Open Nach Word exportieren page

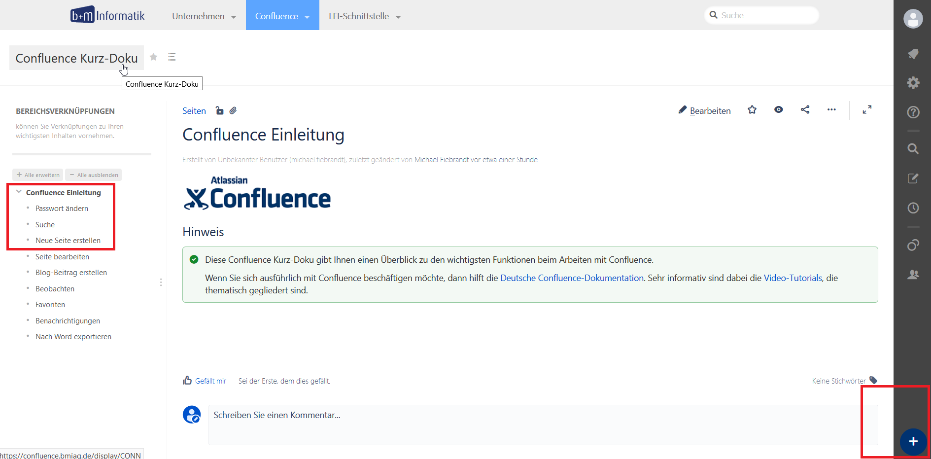[73, 337]
